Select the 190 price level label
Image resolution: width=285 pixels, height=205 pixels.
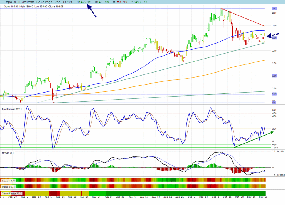[x=274, y=38]
